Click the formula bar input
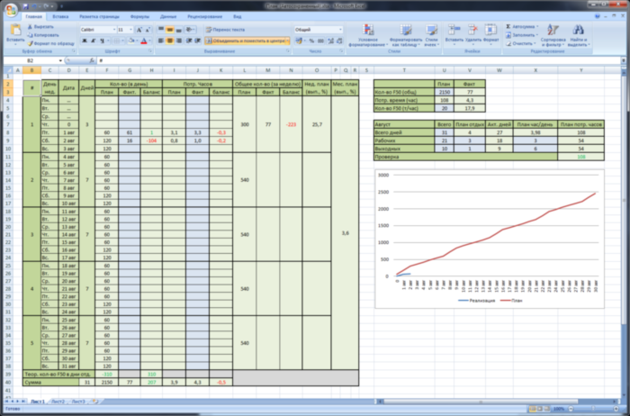 pyautogui.click(x=357, y=60)
